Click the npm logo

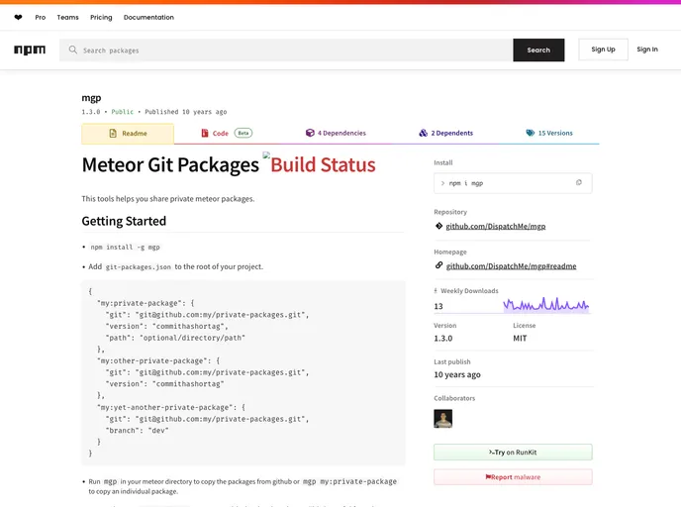pyautogui.click(x=30, y=50)
